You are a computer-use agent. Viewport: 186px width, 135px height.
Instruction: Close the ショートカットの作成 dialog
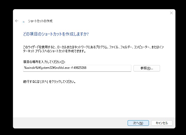pyautogui.click(x=171, y=13)
